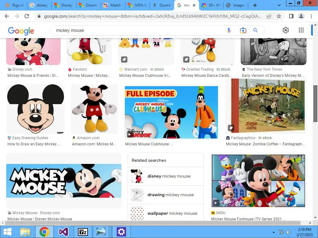Screen dimensions: 318x238
Task: Select related search disney mickey mouse
Action: pos(166,176)
